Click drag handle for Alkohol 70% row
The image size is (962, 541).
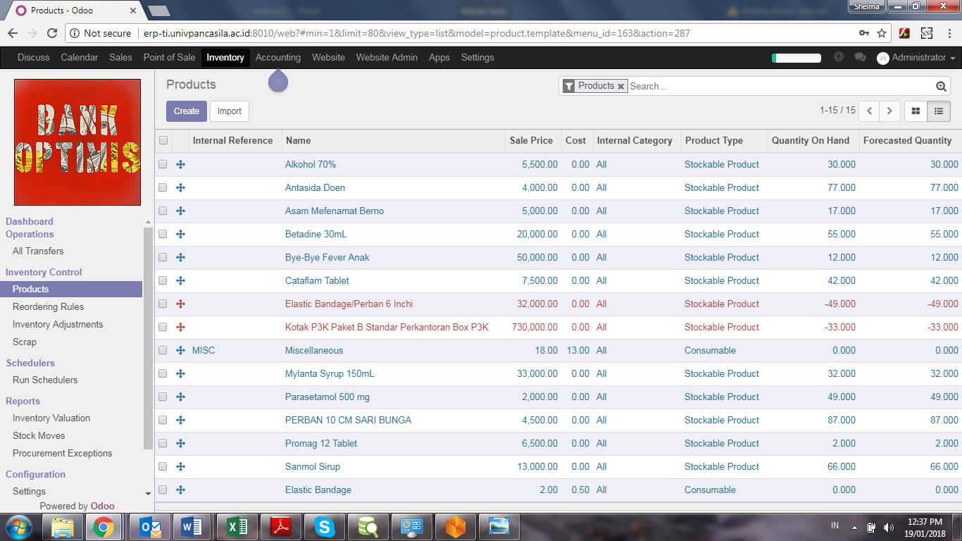click(180, 164)
